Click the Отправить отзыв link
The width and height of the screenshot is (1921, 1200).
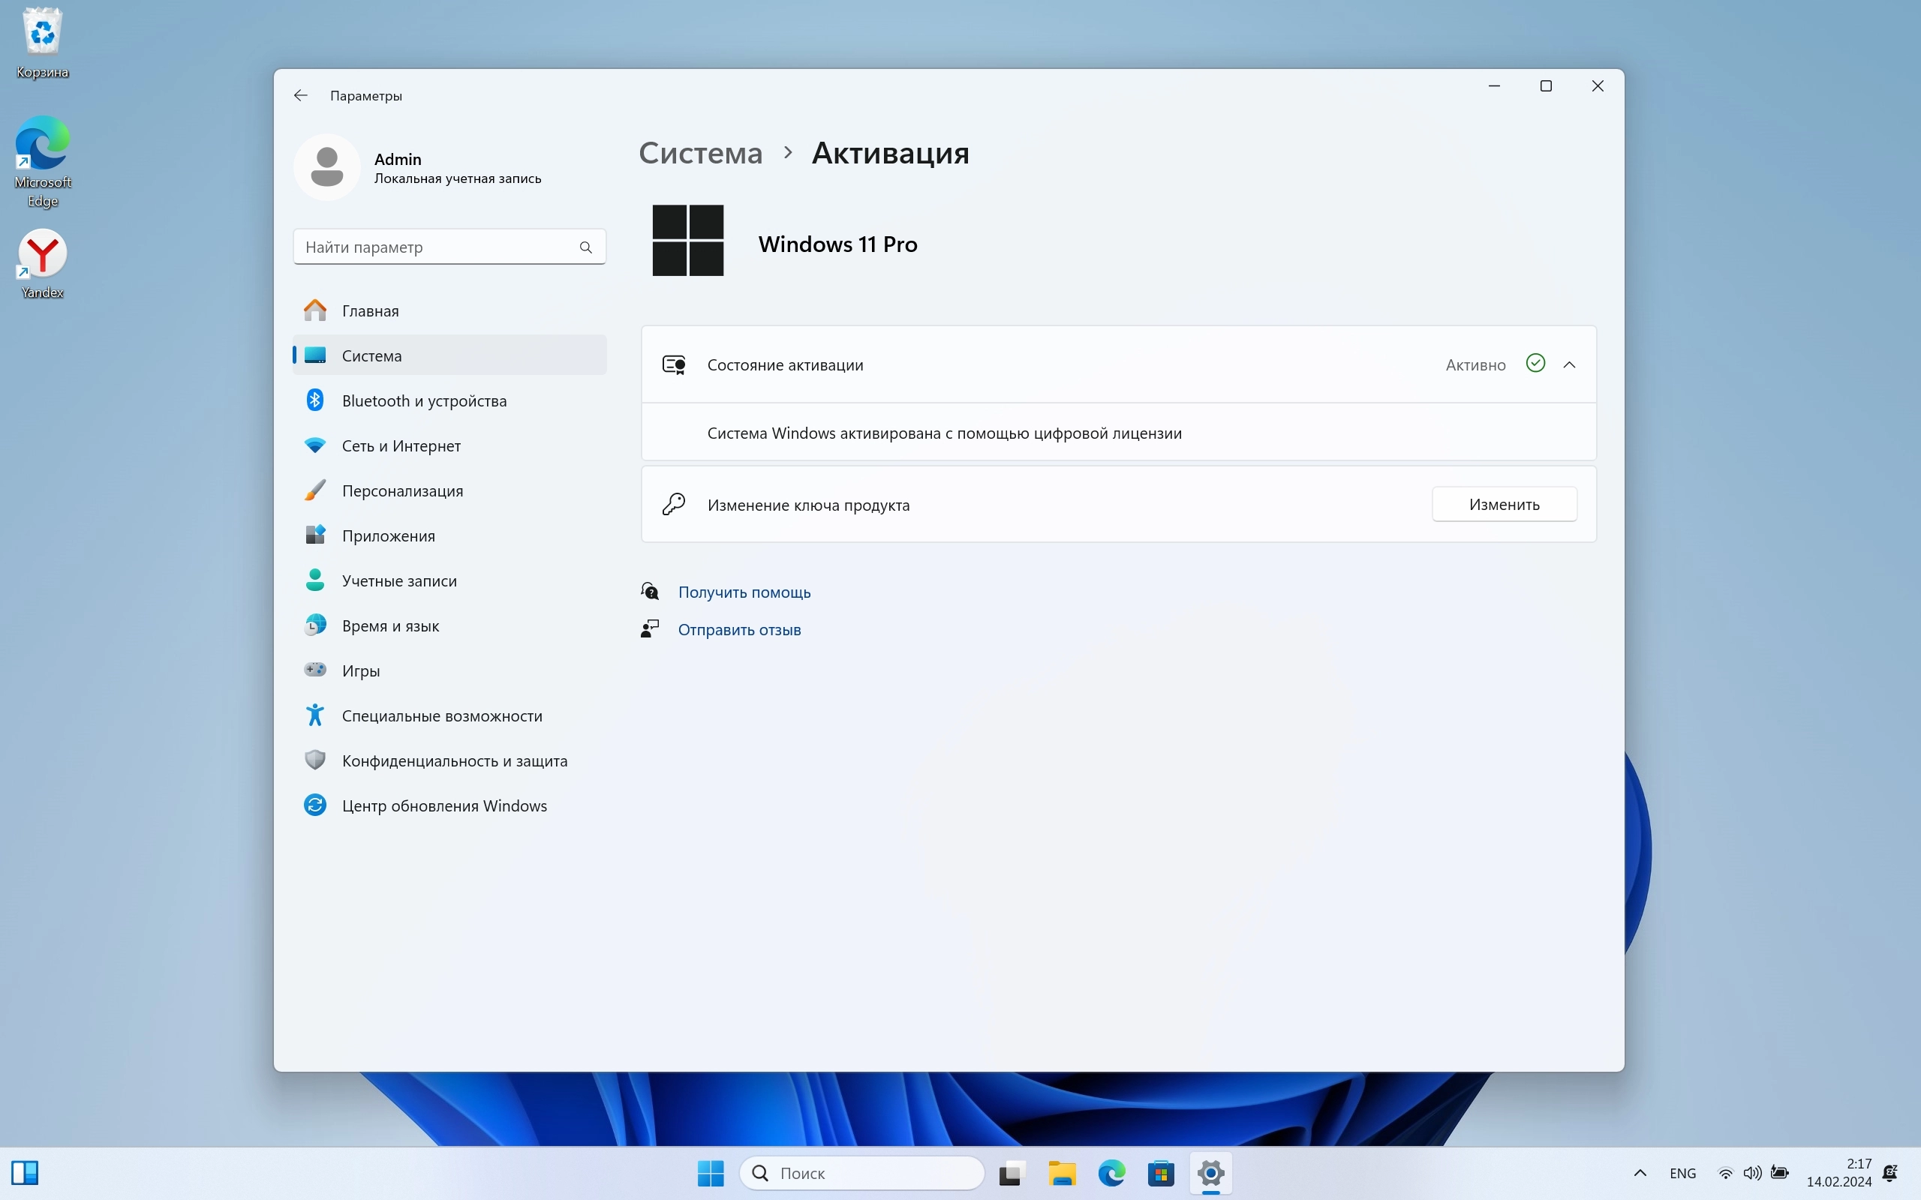click(x=739, y=629)
